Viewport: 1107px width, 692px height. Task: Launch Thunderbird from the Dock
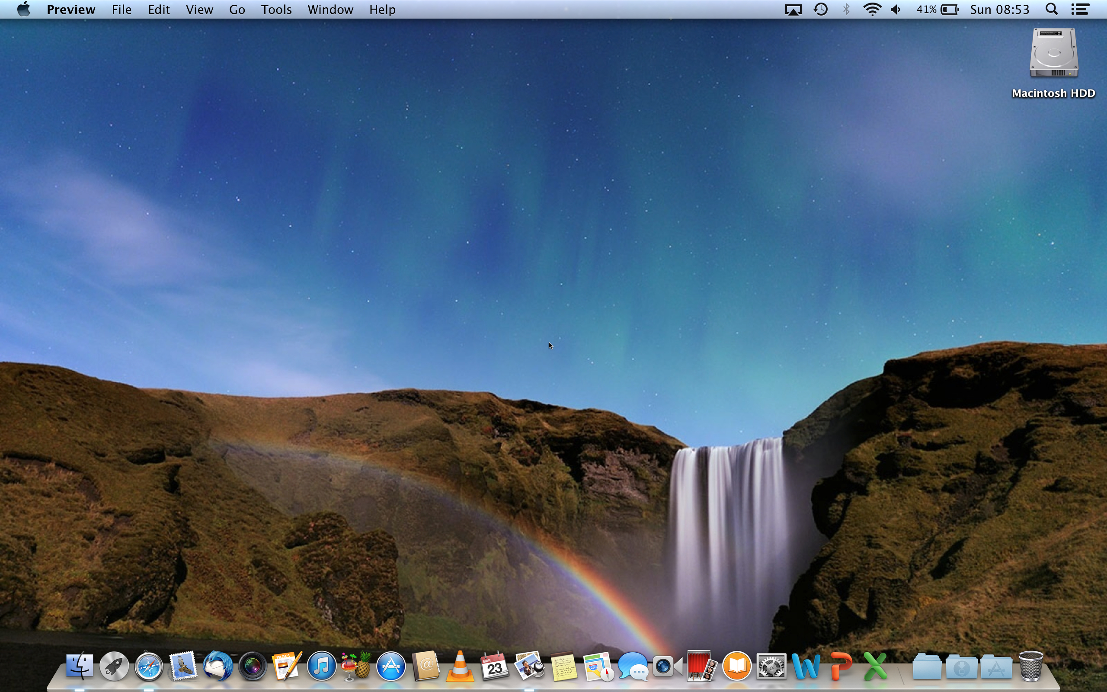click(218, 666)
